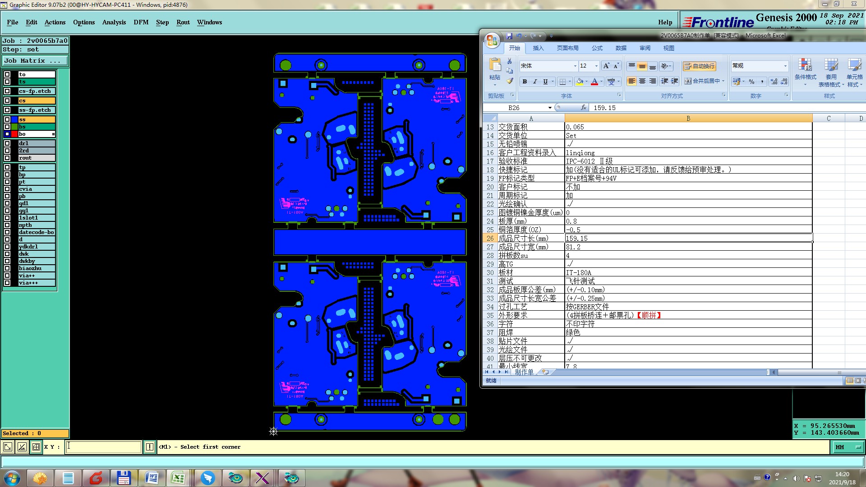The height and width of the screenshot is (487, 866).
Task: Click the Italic formatting icon
Action: 535,82
